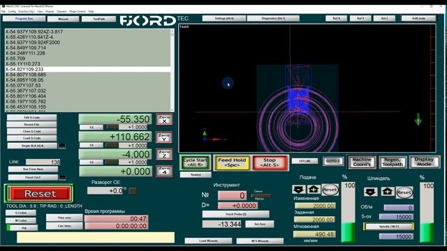Screen dimensions: 447x251
Task: Click the Zero X axis button
Action: (164, 119)
